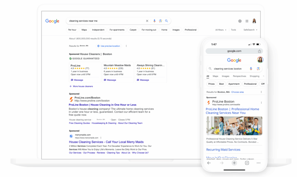Image resolution: width=297 pixels, height=177 pixels.
Task: Tap phone options dots beside Choose area
Action: [x=261, y=92]
